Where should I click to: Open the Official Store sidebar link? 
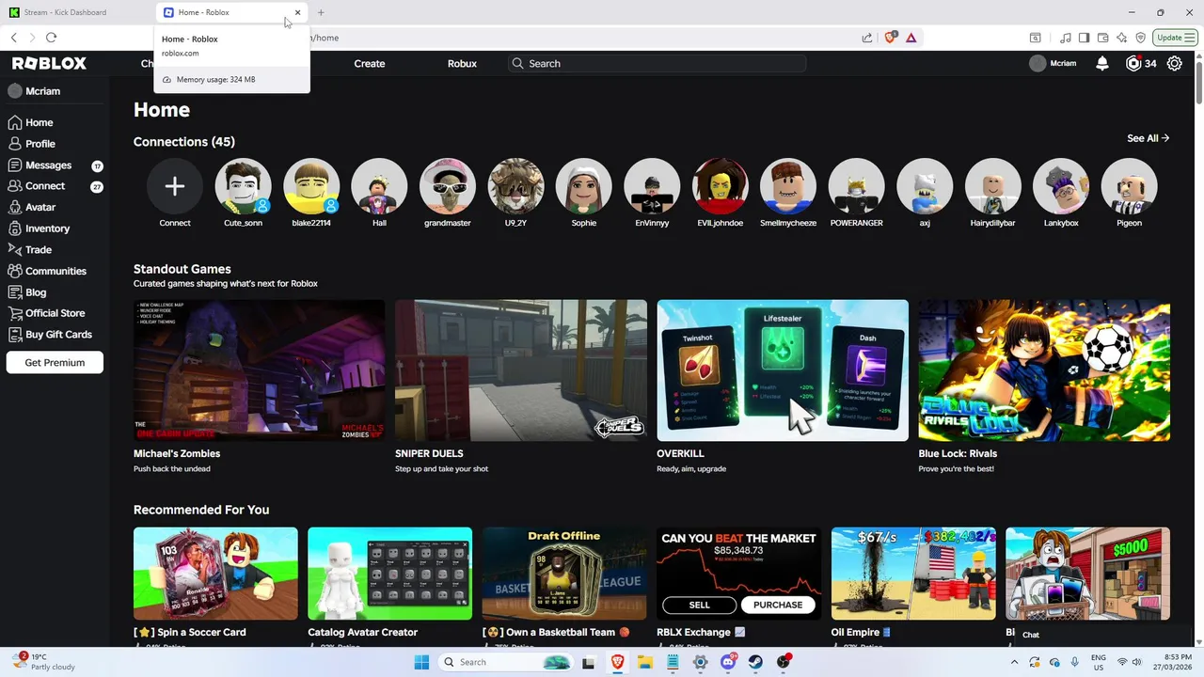click(x=46, y=313)
